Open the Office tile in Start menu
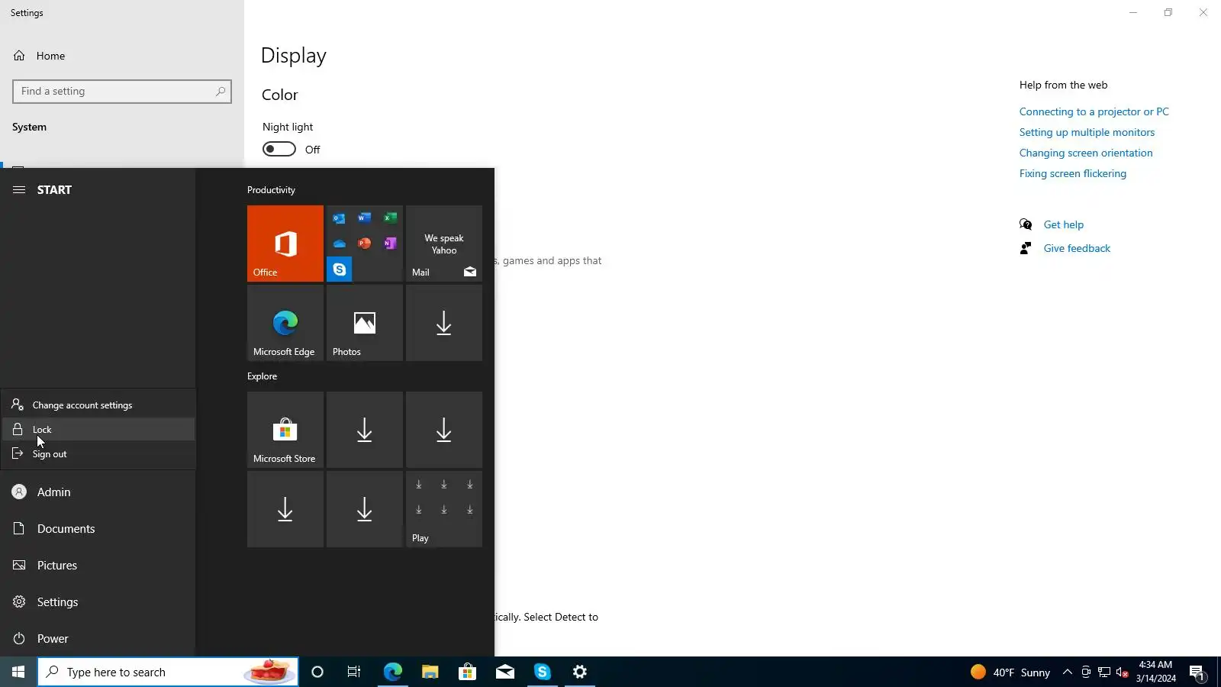The width and height of the screenshot is (1221, 687). (x=285, y=244)
